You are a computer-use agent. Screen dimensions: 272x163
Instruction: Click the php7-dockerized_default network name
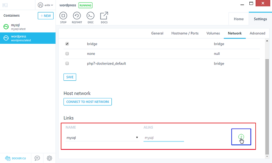tap(106, 63)
